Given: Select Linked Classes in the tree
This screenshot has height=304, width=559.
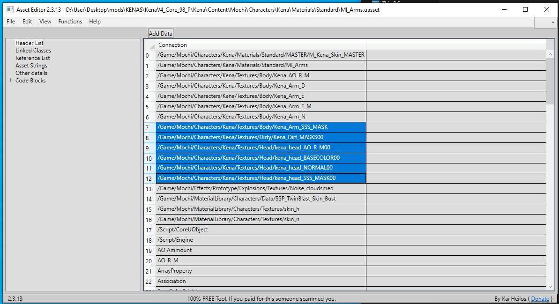Looking at the screenshot, I should pos(33,51).
